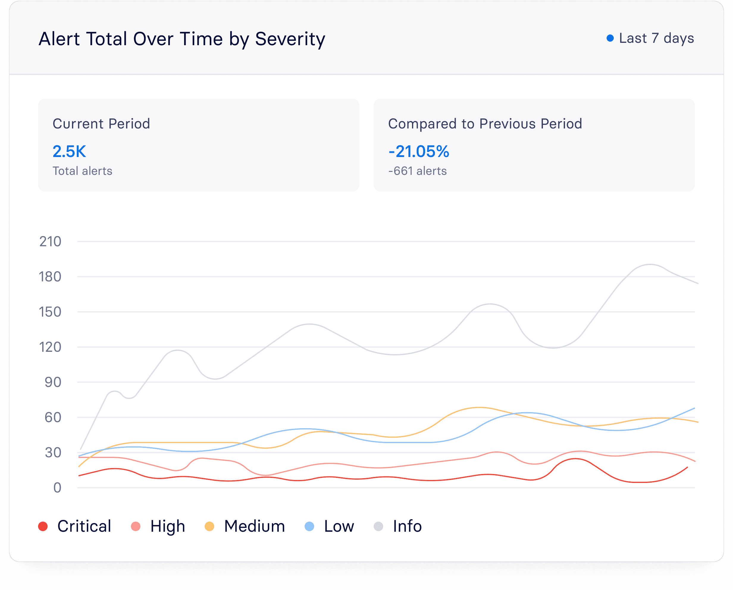Click the red Critical legend dot

click(43, 526)
